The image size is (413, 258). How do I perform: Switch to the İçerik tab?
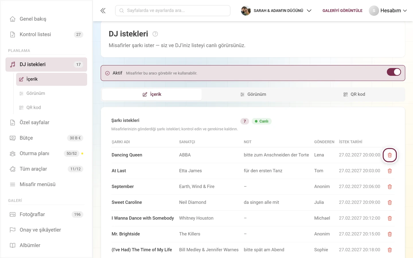(x=152, y=94)
